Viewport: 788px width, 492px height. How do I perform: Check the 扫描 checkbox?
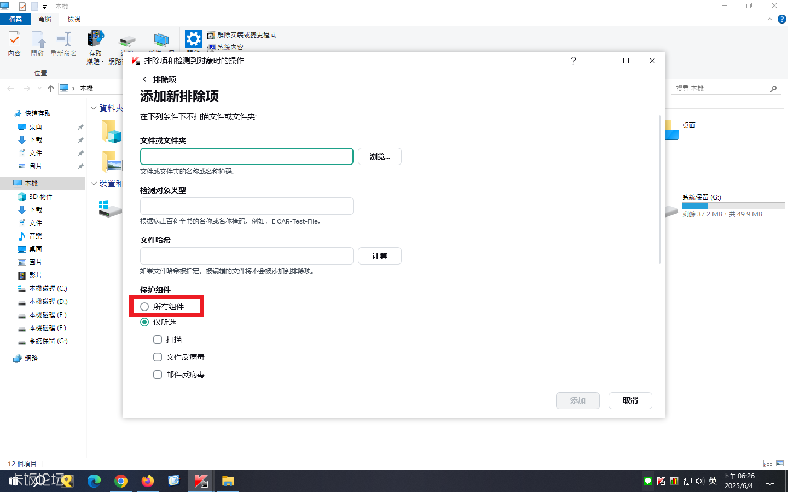(x=158, y=339)
